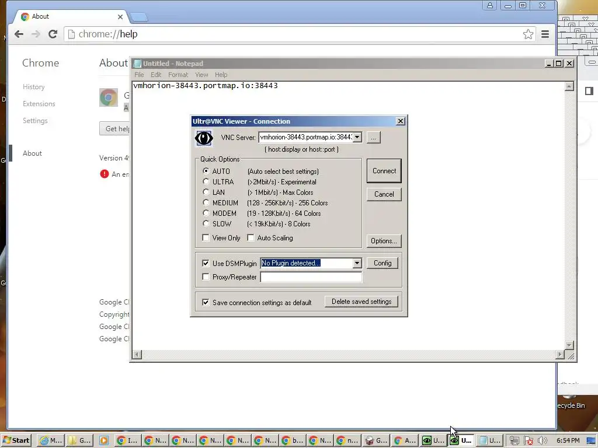Click the Get help button in Chrome
The image size is (598, 448).
(115, 129)
